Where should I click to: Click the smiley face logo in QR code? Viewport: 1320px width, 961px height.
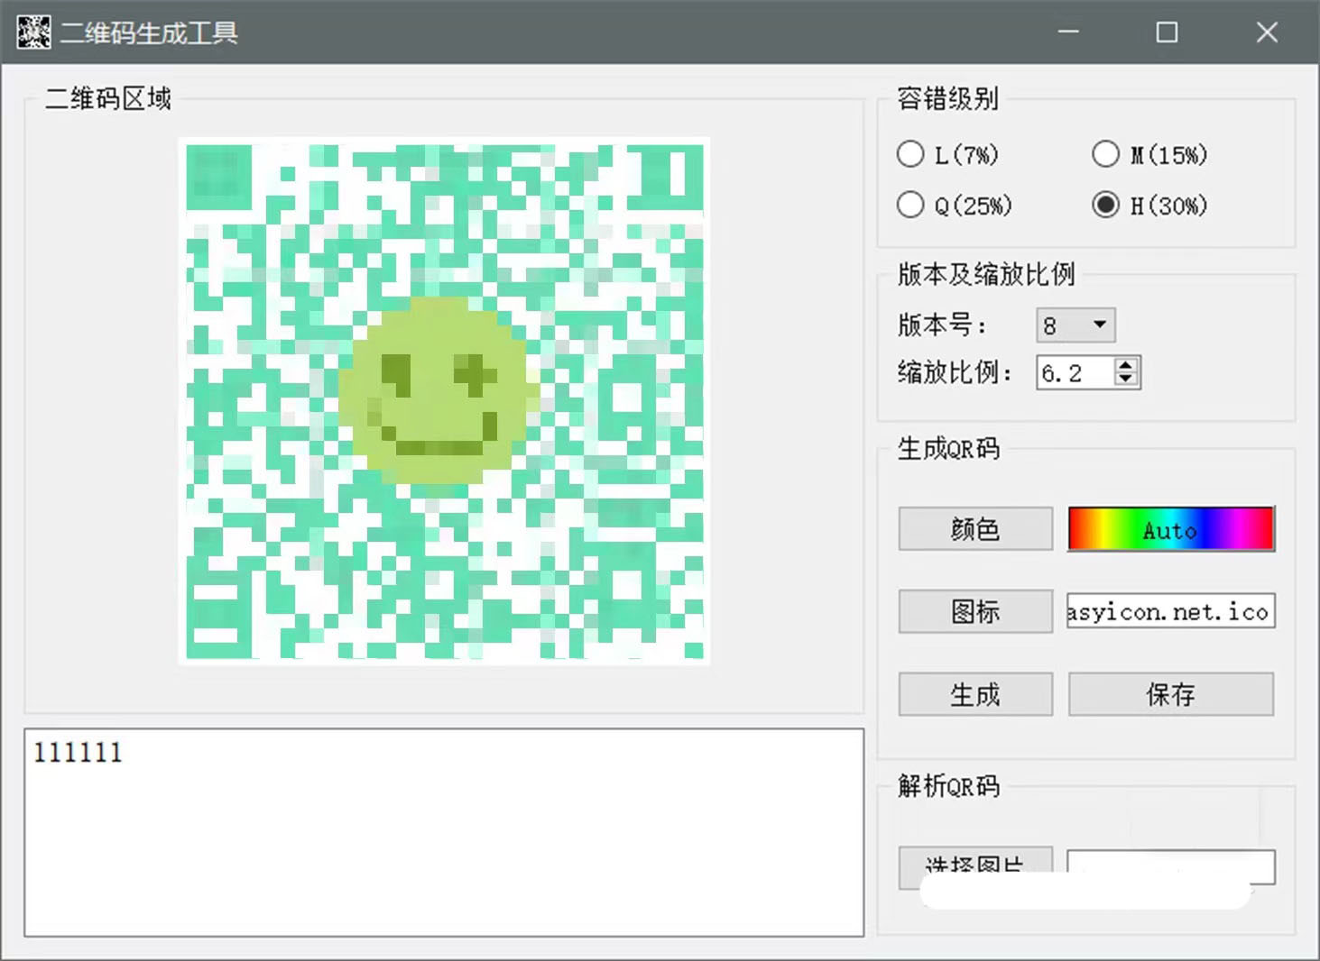pyautogui.click(x=438, y=391)
